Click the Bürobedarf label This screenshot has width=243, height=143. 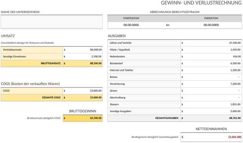tap(116, 63)
